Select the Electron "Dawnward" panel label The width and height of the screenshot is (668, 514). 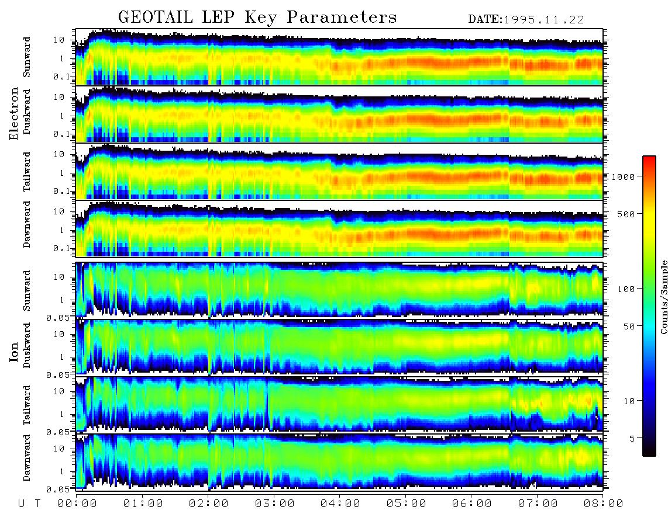(x=27, y=225)
